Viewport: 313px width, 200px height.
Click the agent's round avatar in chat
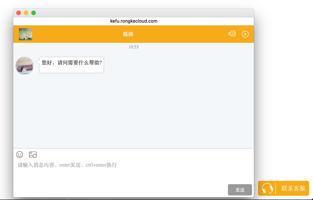25,65
